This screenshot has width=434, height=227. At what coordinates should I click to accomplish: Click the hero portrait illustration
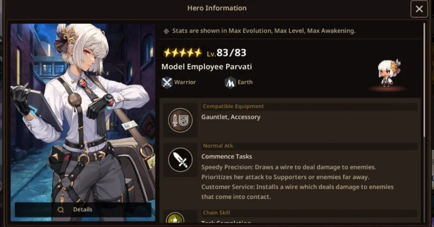point(83,123)
